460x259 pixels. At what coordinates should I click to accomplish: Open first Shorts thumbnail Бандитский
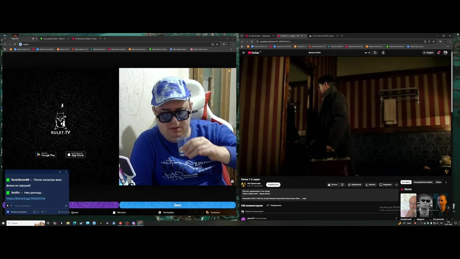point(409,205)
